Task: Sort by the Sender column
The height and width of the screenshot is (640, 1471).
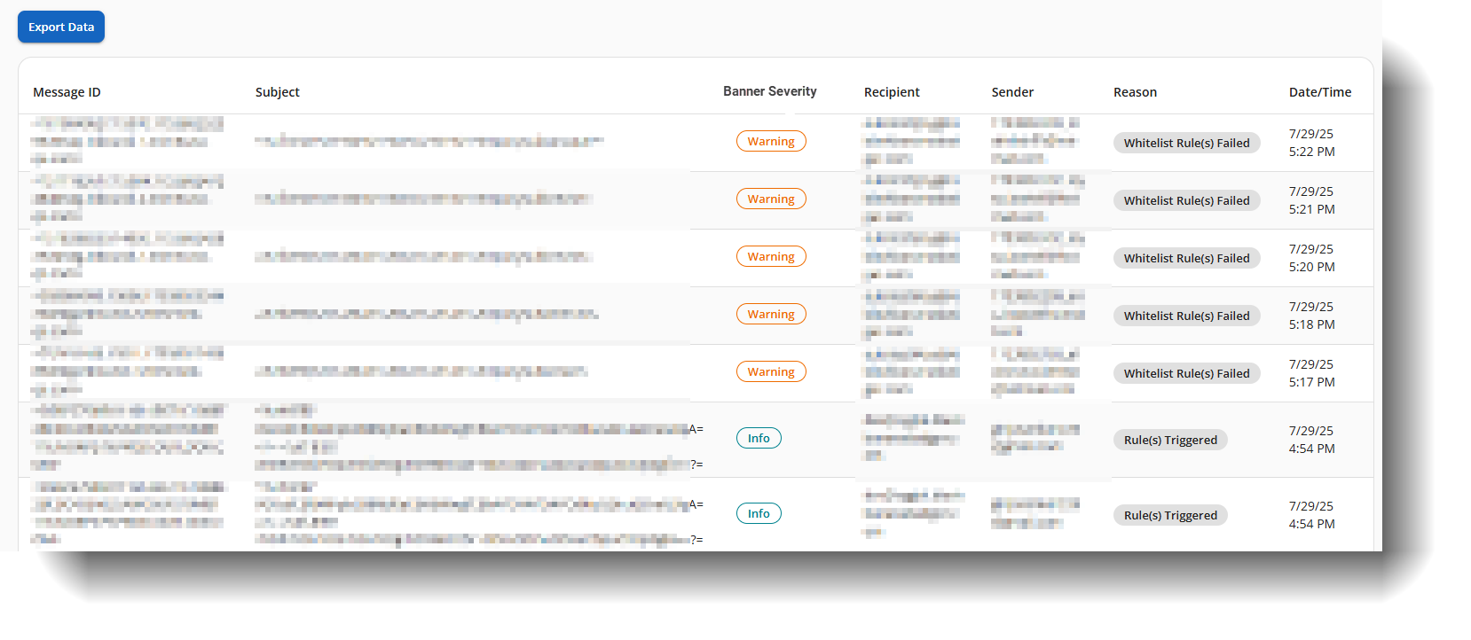Action: (1011, 91)
